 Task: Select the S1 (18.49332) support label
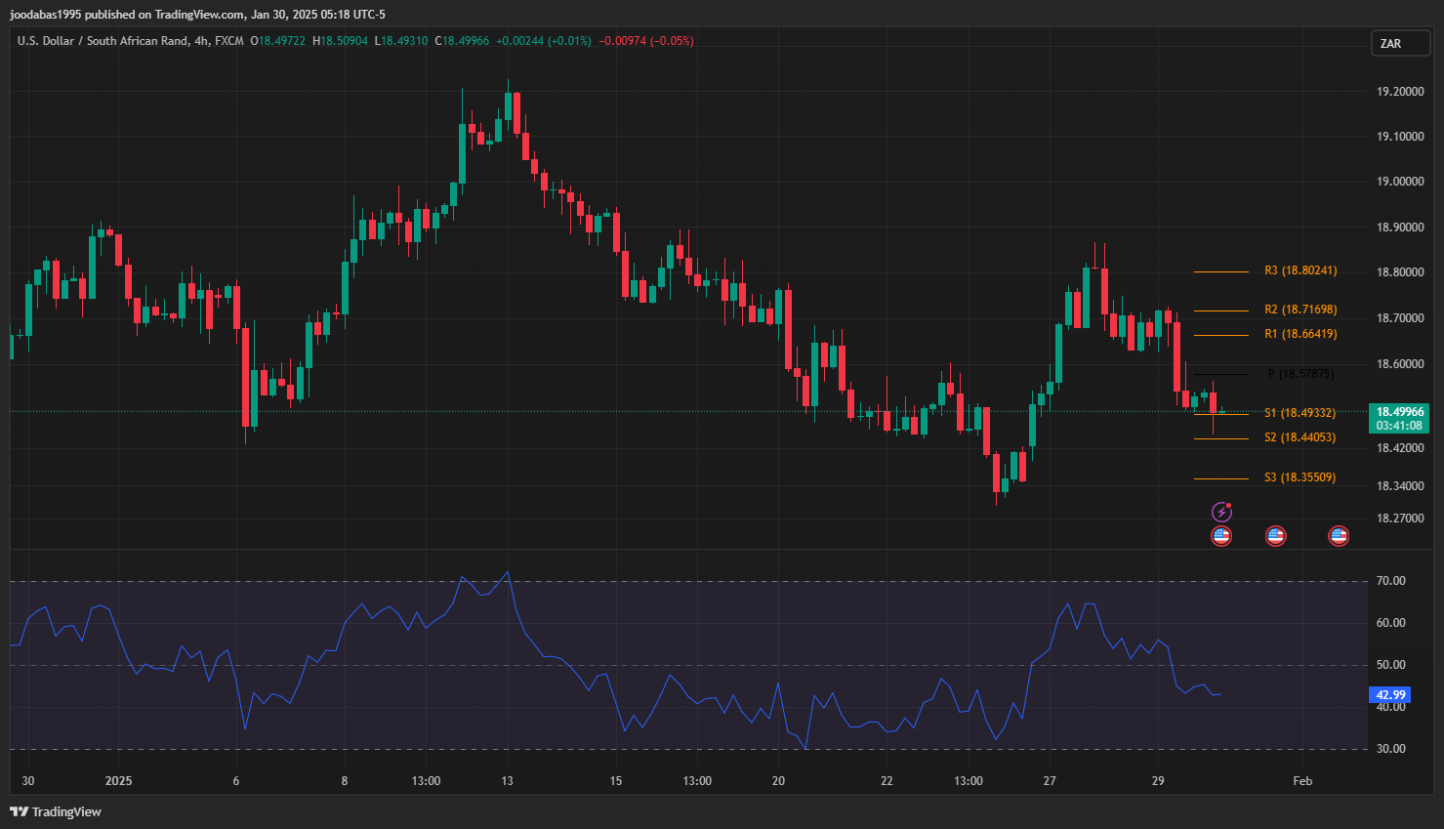[1300, 413]
